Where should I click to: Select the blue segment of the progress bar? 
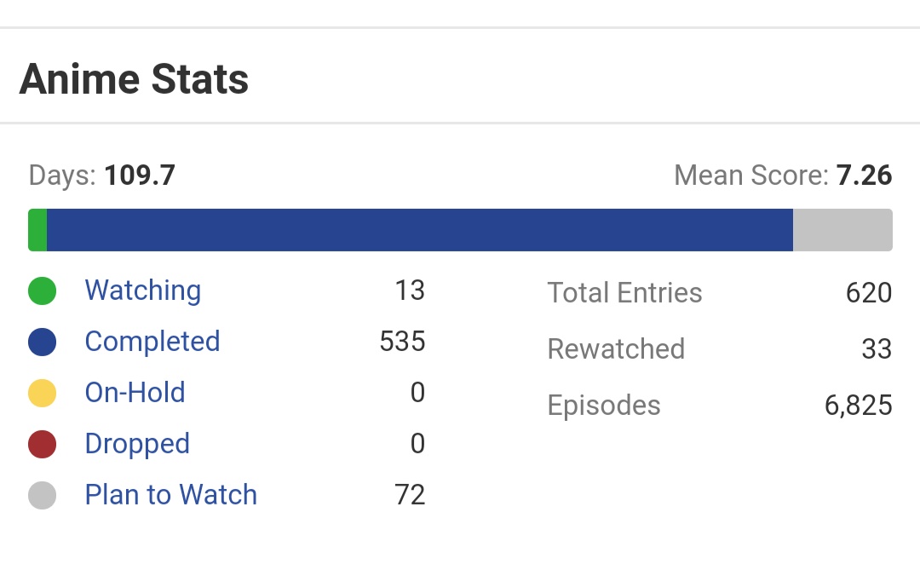pos(417,229)
